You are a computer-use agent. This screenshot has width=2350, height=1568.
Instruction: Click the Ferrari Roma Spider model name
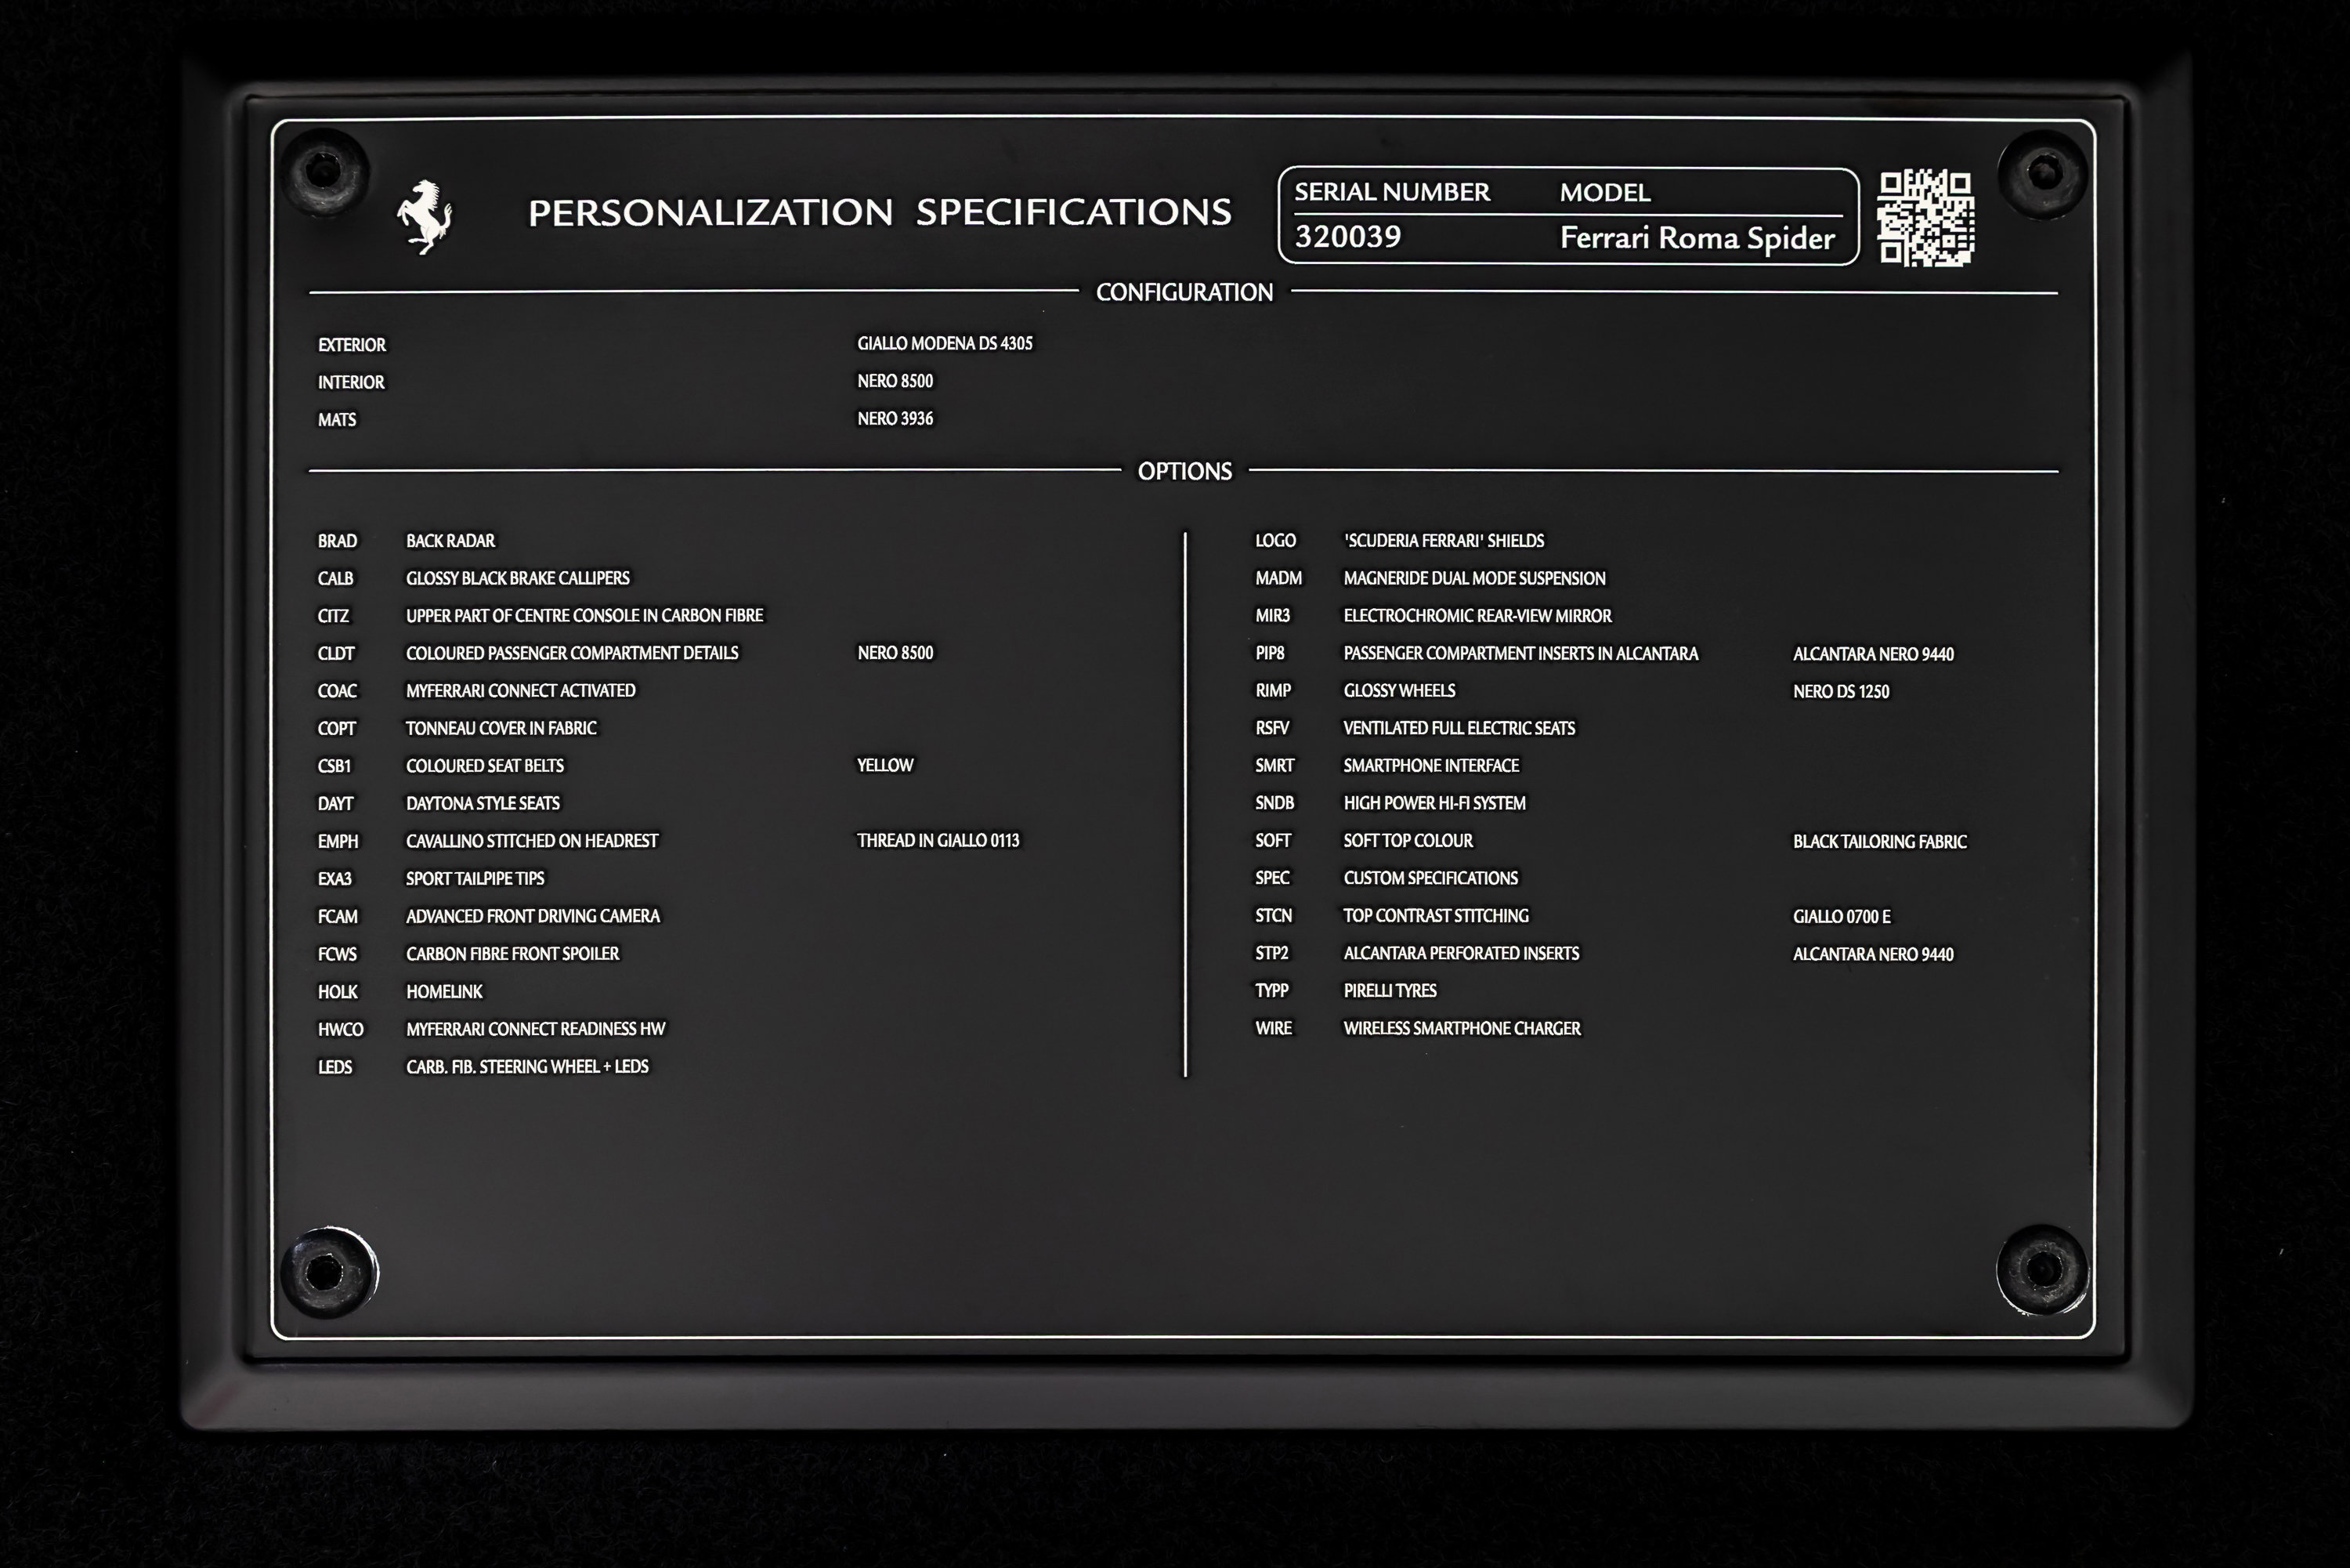click(x=1696, y=240)
